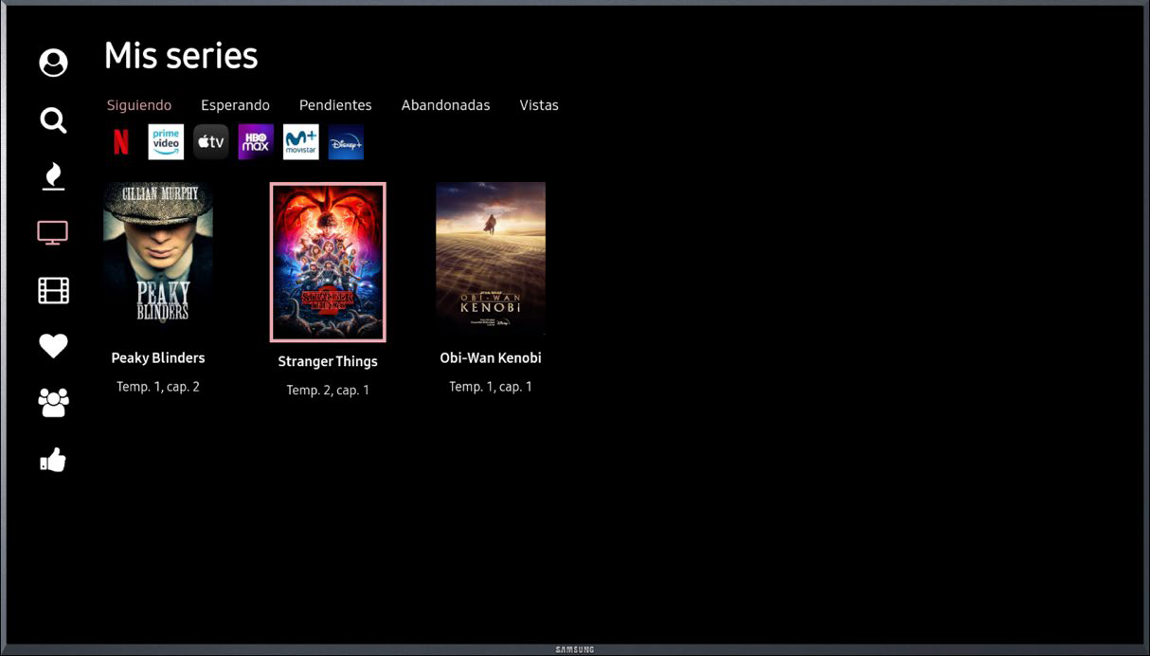Image resolution: width=1150 pixels, height=656 pixels.
Task: Filter by the HBO Max logo
Action: click(256, 142)
